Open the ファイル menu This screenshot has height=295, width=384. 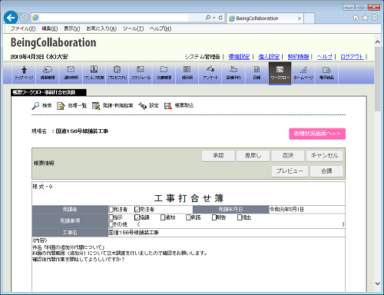coord(23,28)
